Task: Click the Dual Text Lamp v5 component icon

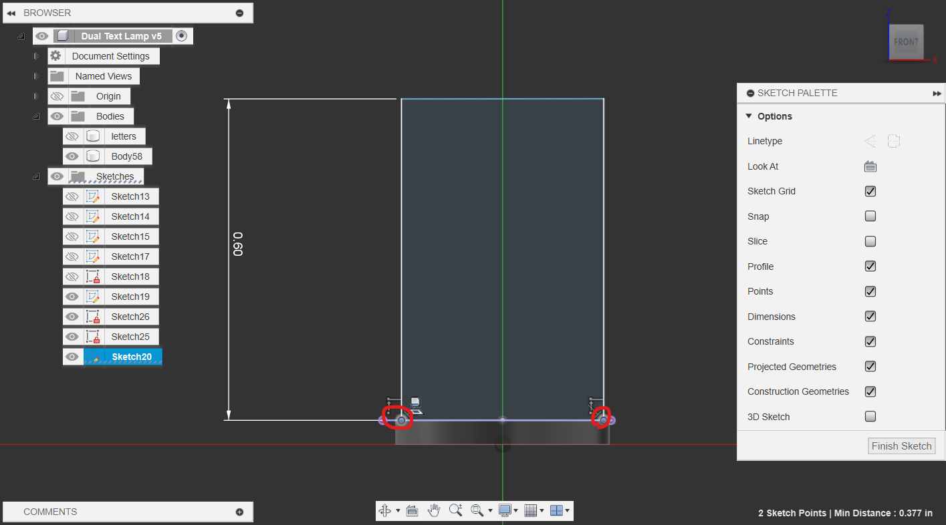Action: [62, 36]
